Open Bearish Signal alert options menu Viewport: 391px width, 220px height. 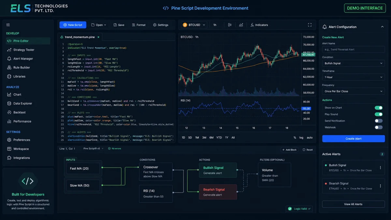(x=380, y=186)
